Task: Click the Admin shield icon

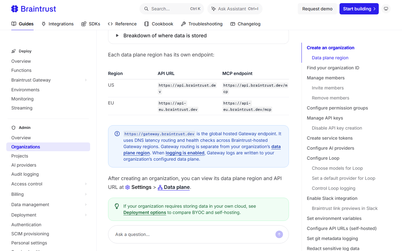Action: pos(14,128)
